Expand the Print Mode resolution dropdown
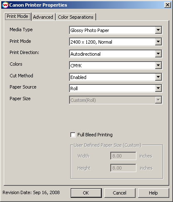This screenshot has width=173, height=202. [x=116, y=42]
